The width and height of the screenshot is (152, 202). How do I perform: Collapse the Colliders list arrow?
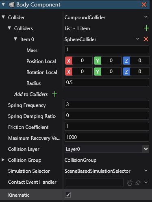9,28
